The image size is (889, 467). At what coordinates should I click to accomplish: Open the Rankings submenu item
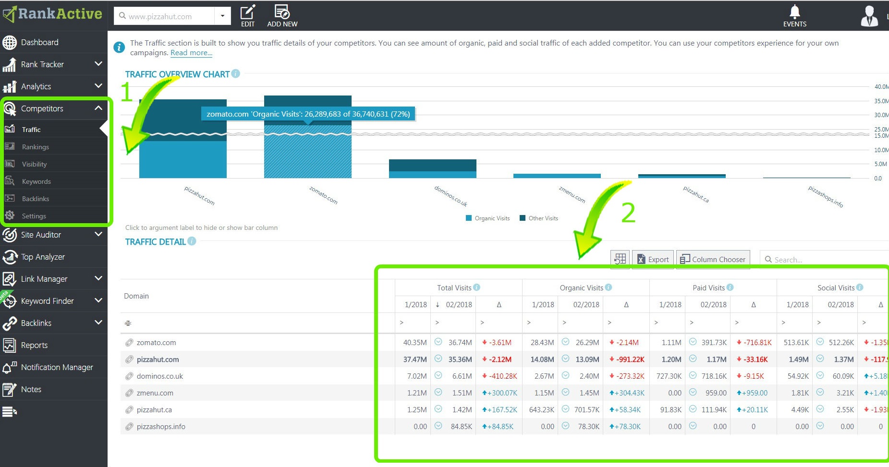36,147
